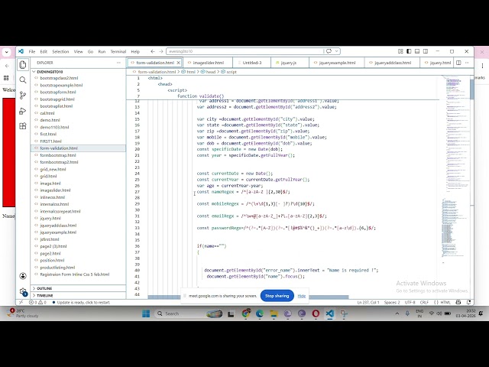The height and width of the screenshot is (367, 489).
Task: Click the head breadcrumb item
Action: (x=211, y=72)
